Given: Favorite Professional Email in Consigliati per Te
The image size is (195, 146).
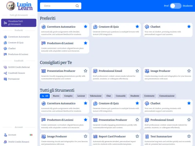Looking at the screenshot, I should coord(137,71).
